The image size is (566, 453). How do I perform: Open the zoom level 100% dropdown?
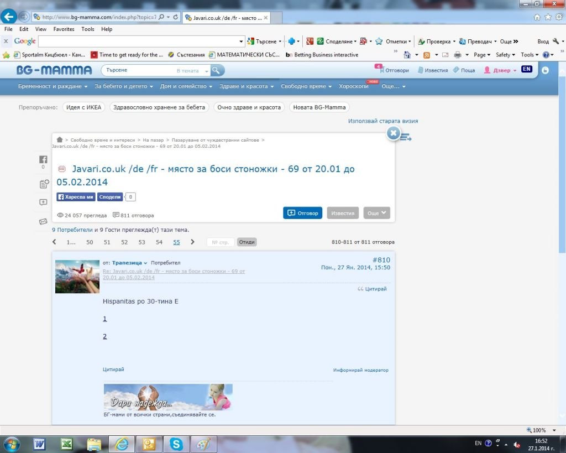pyautogui.click(x=546, y=430)
